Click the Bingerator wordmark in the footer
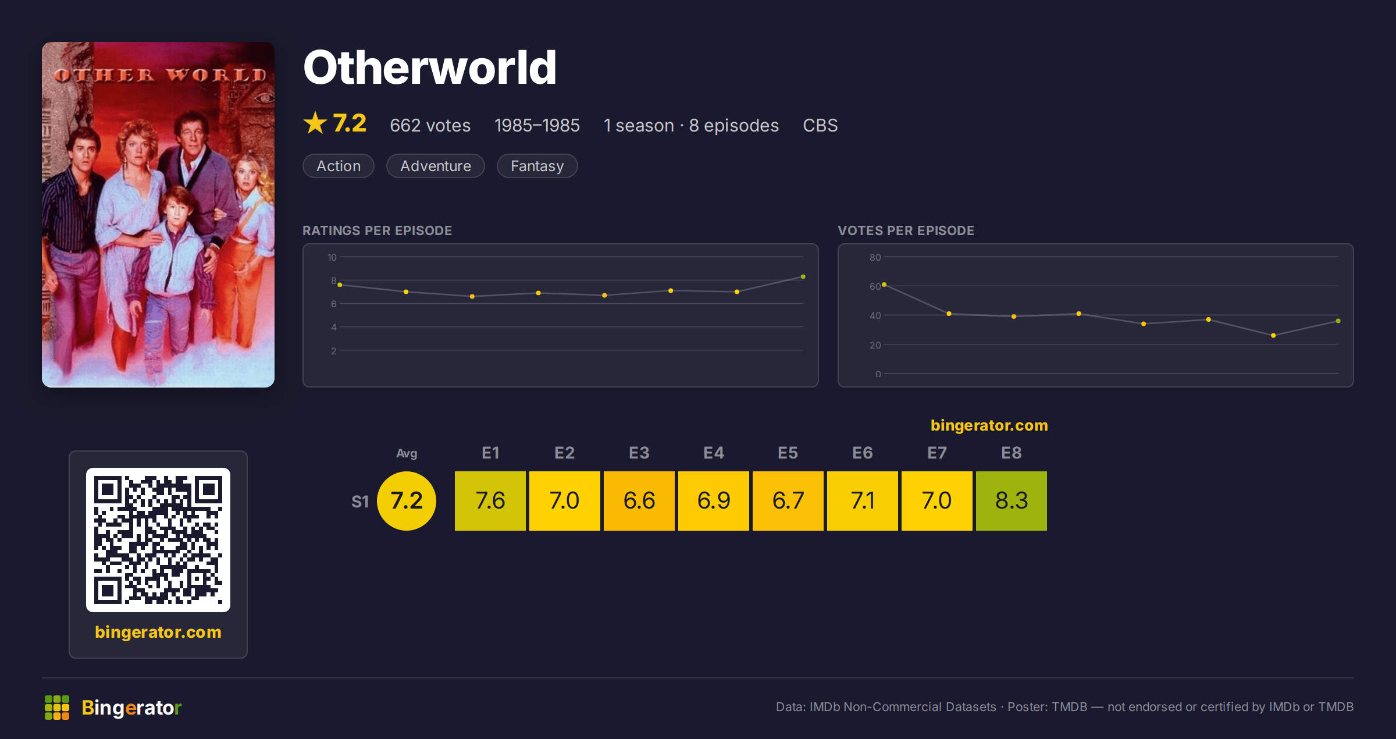Screen dimensions: 1396x739 point(131,708)
